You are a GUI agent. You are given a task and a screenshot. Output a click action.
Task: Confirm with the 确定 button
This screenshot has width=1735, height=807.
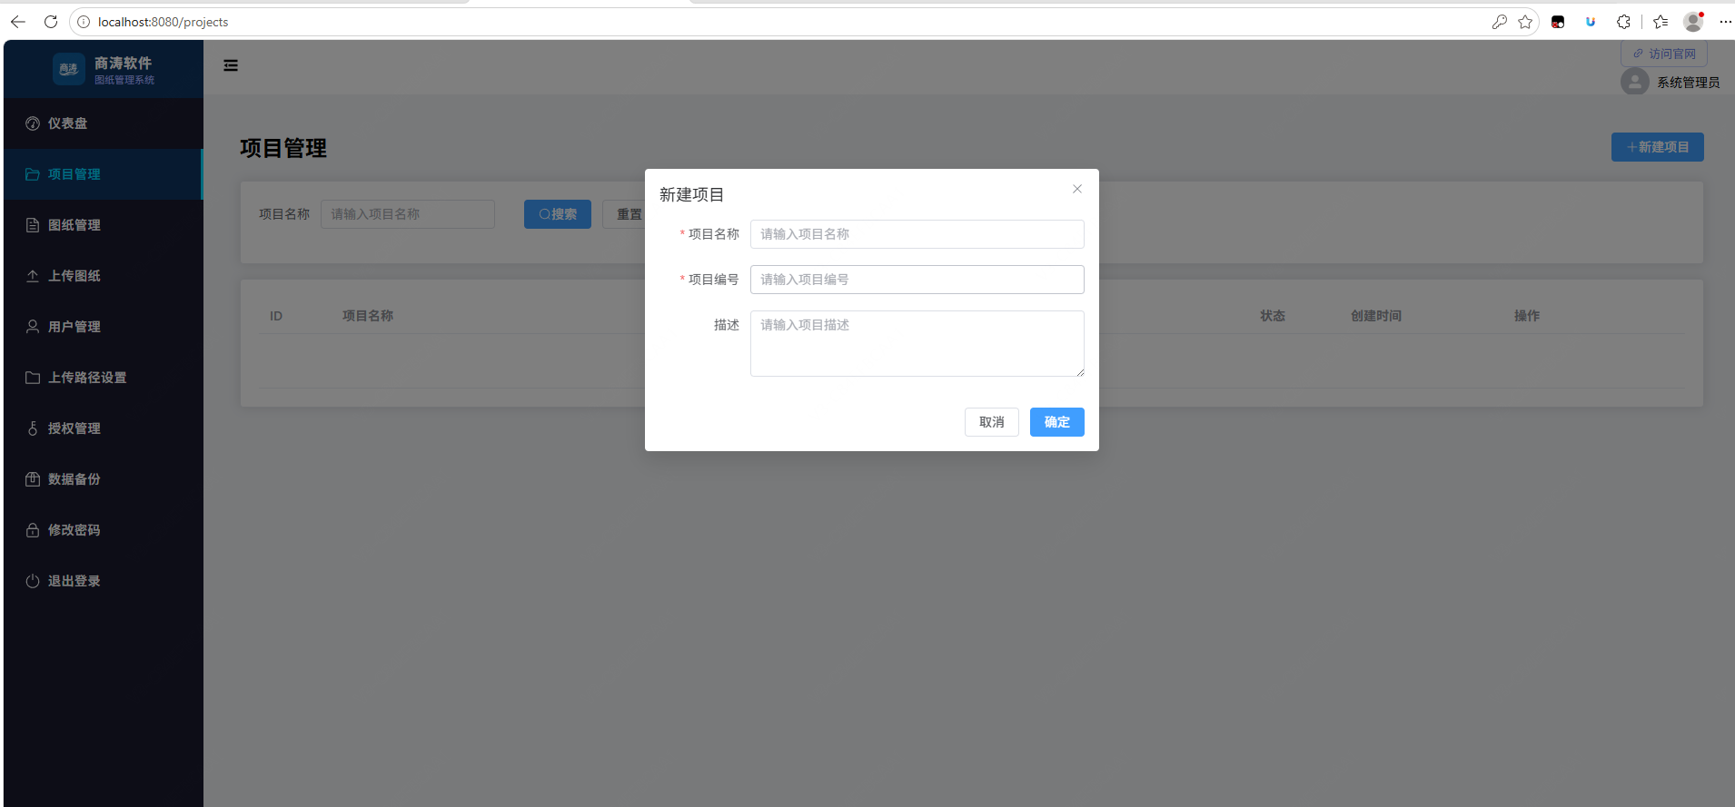1056,422
